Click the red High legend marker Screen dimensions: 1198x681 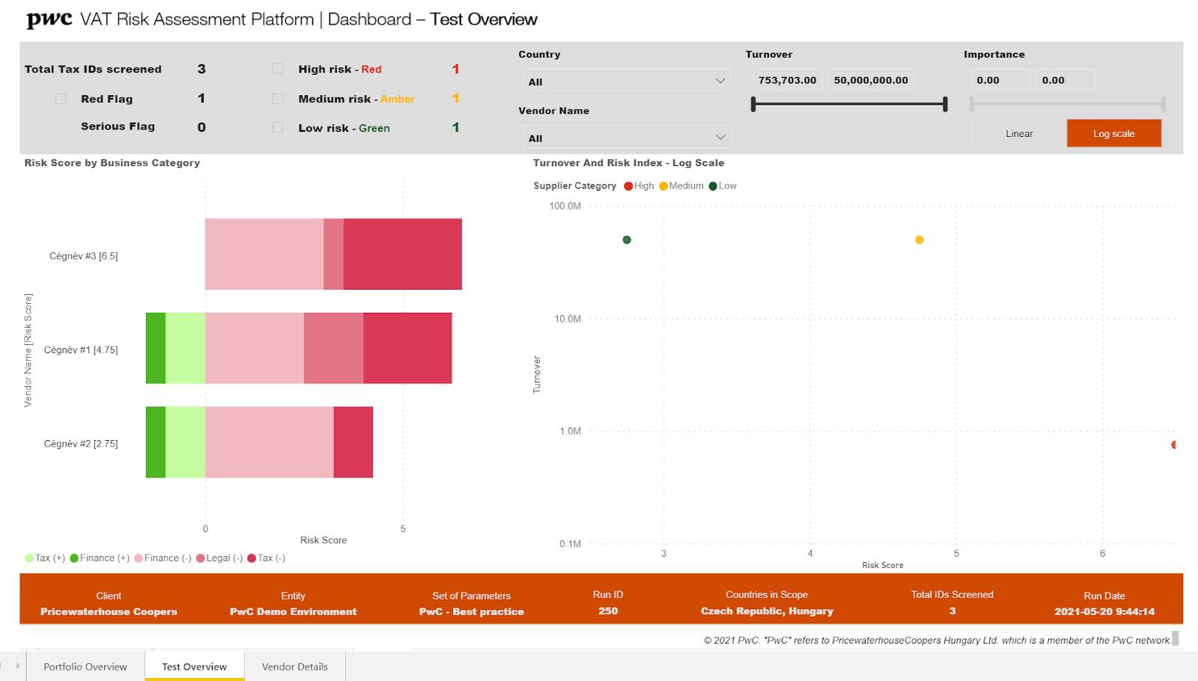click(x=628, y=186)
